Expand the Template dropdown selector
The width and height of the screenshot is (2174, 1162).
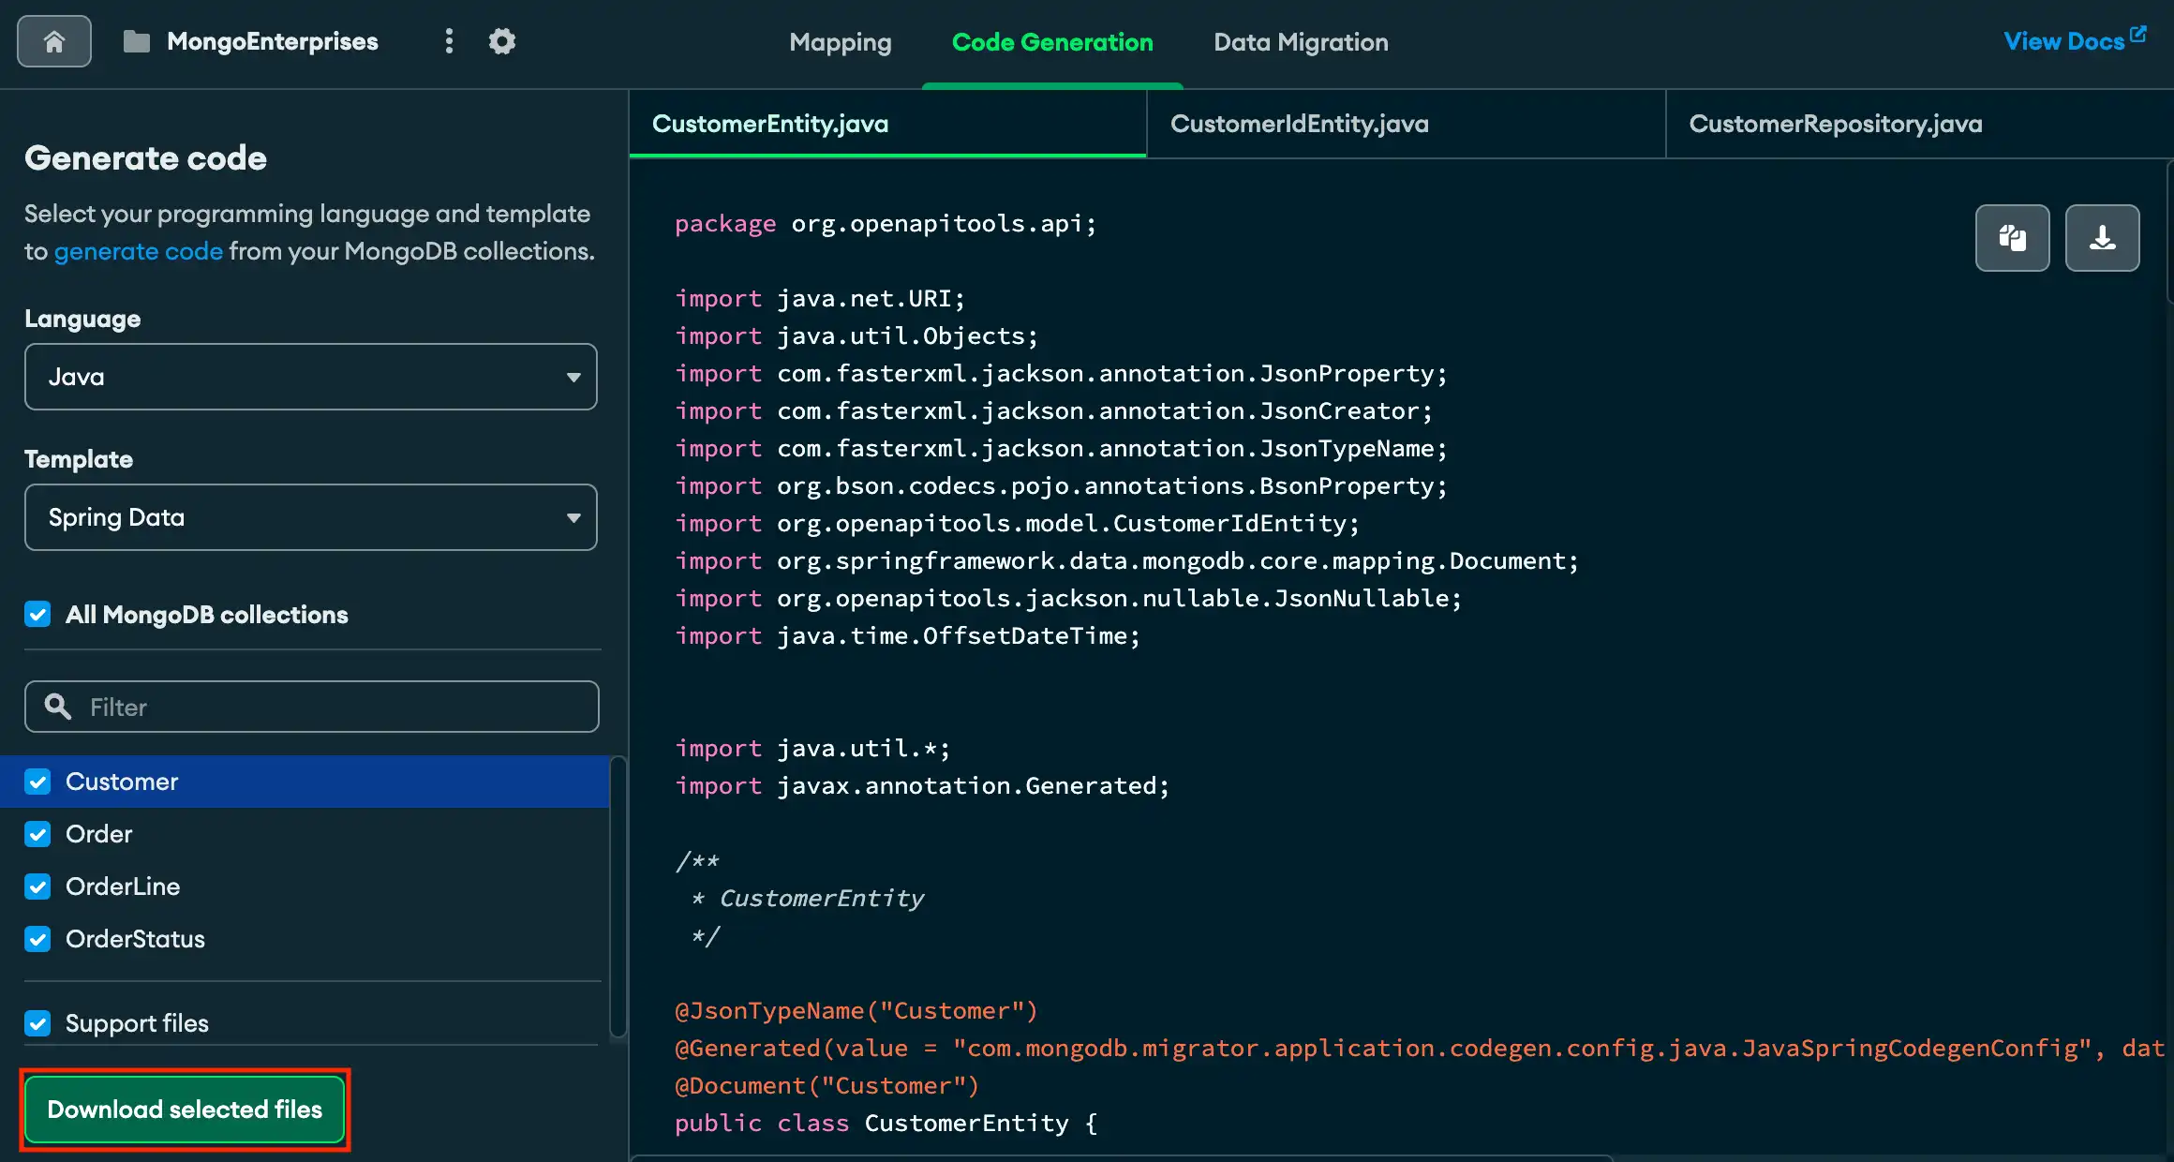(310, 516)
